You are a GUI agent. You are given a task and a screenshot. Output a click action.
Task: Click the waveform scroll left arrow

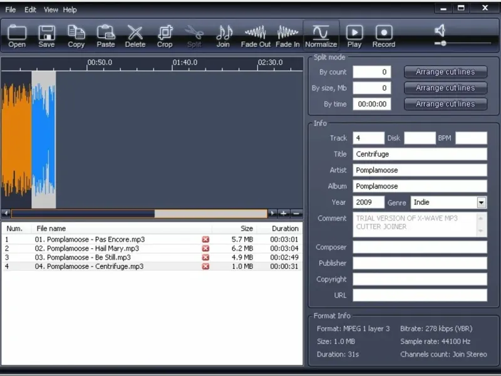click(x=6, y=213)
